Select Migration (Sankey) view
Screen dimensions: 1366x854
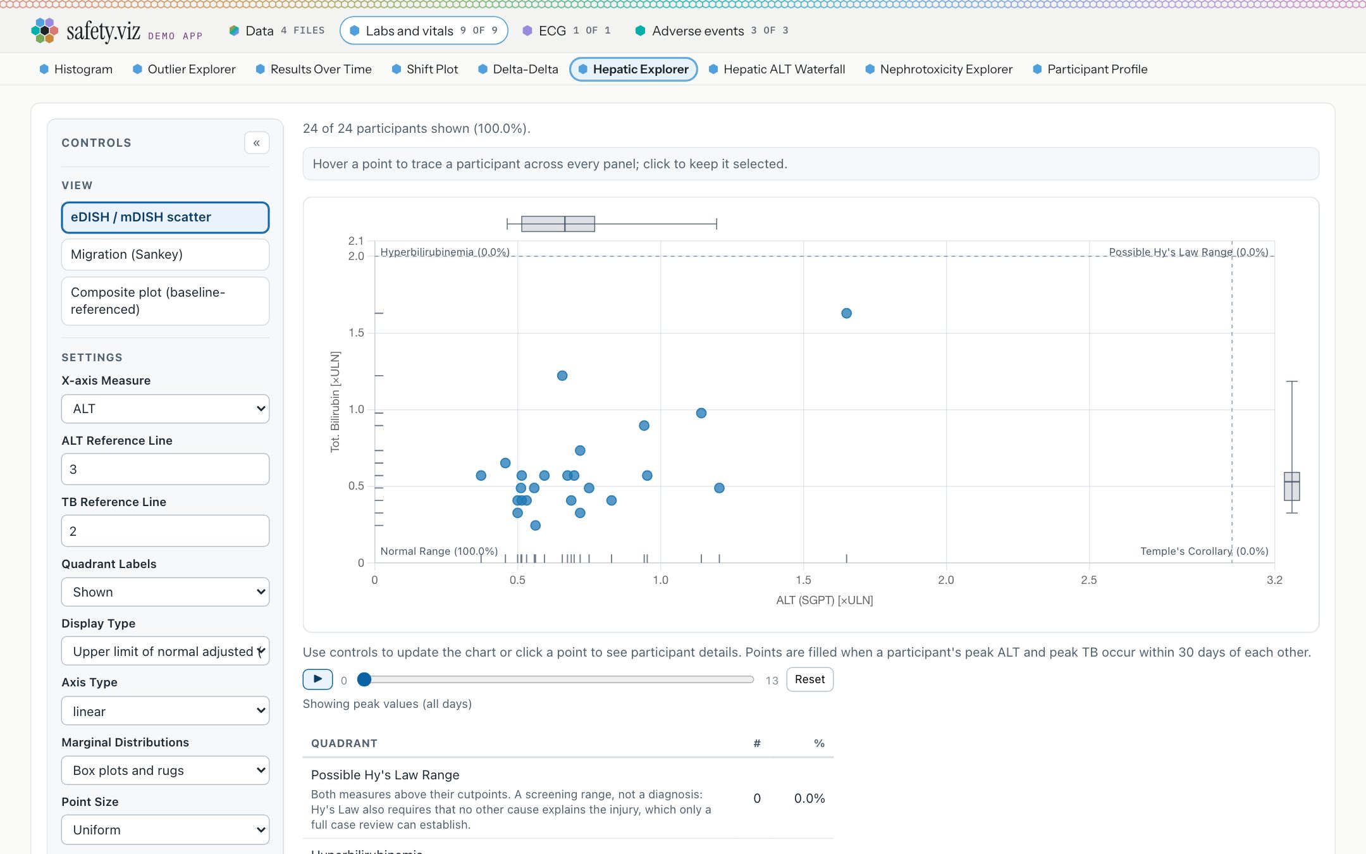coord(165,254)
